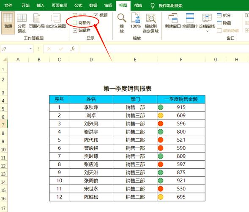Click the select-all corner triangle
Viewport: 249px width, 212px height.
5,59
